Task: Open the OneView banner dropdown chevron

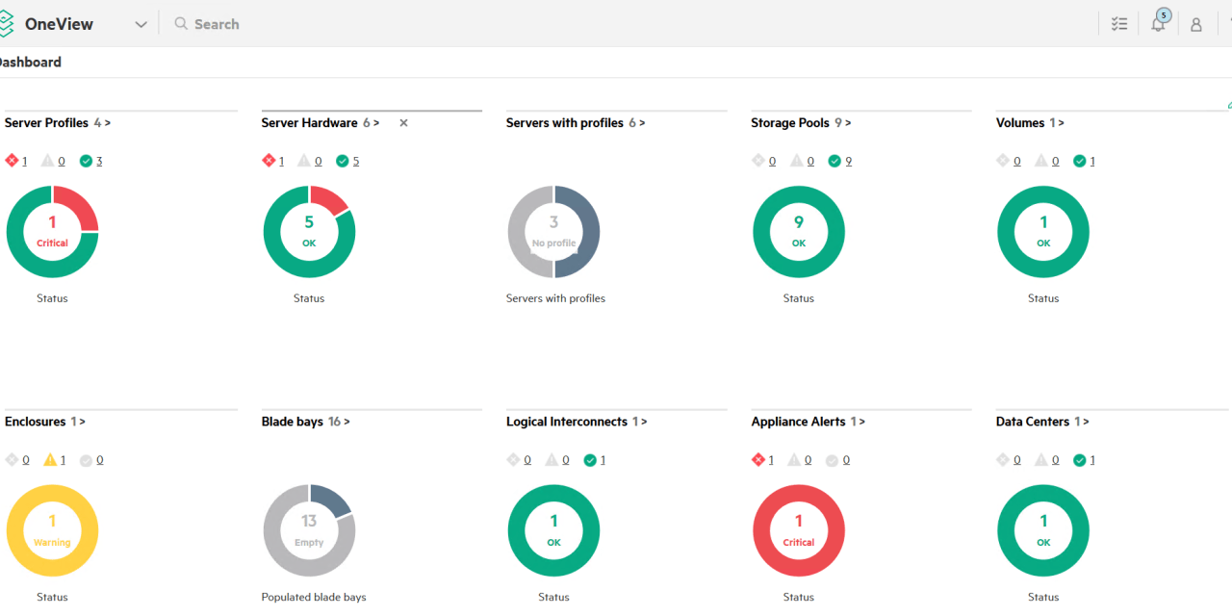Action: pyautogui.click(x=141, y=23)
